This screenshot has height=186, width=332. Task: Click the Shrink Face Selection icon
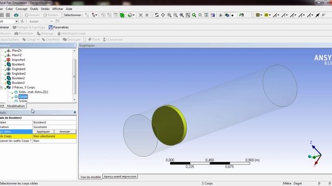[147, 15]
